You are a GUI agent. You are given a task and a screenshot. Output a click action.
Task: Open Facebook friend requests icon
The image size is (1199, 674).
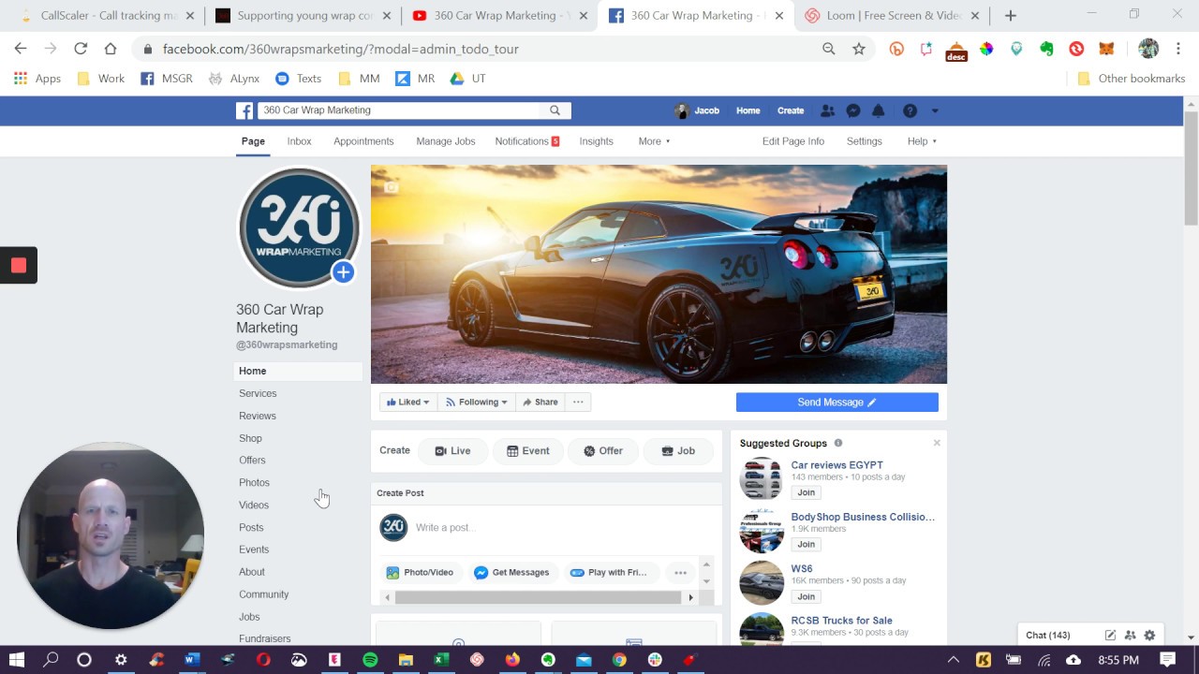827,110
